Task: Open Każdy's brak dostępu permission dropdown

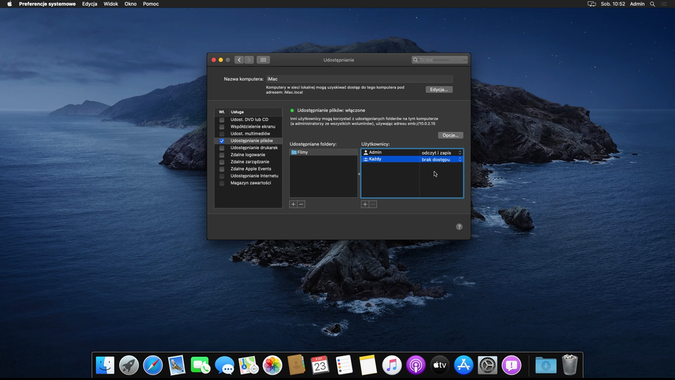Action: [x=442, y=160]
